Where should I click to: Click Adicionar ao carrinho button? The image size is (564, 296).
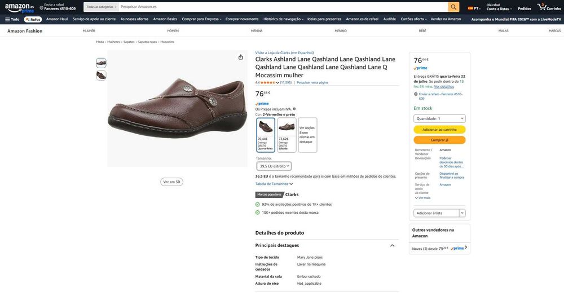coord(439,130)
